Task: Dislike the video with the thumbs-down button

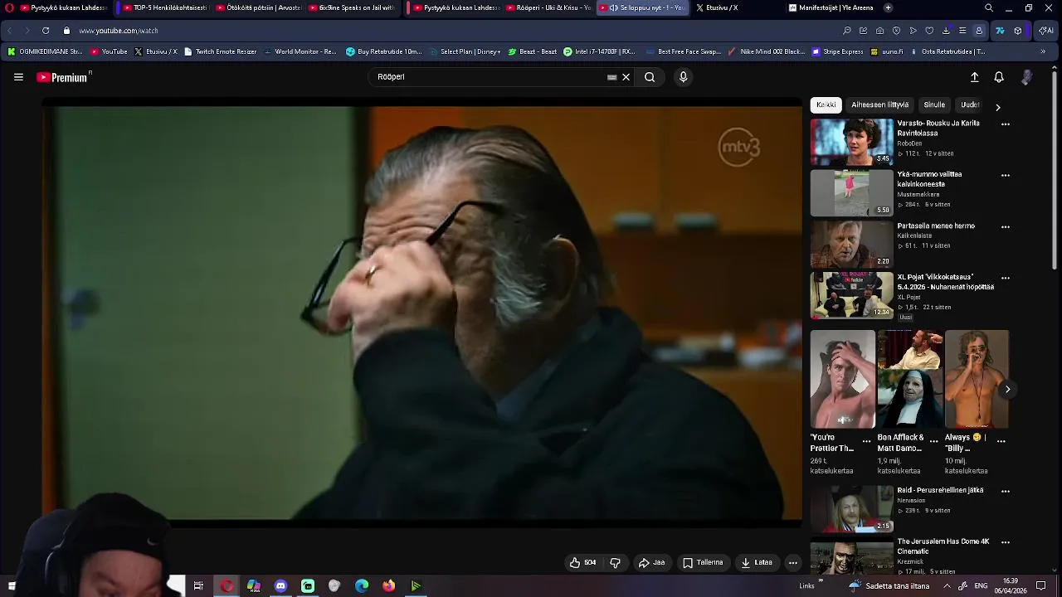Action: [615, 562]
